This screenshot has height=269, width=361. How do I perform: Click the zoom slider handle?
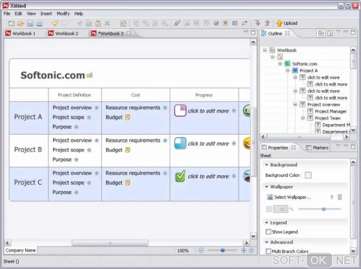coord(222,250)
